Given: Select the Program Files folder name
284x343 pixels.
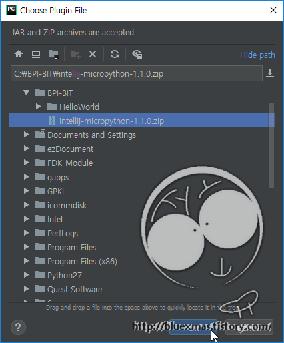Looking at the screenshot, I should [71, 248].
